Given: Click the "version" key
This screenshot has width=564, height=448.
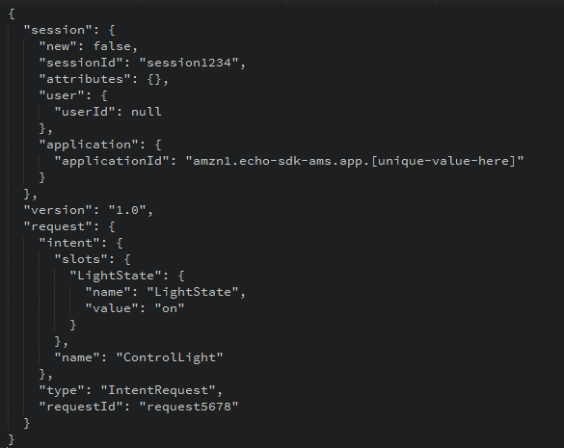Looking at the screenshot, I should click(62, 210).
